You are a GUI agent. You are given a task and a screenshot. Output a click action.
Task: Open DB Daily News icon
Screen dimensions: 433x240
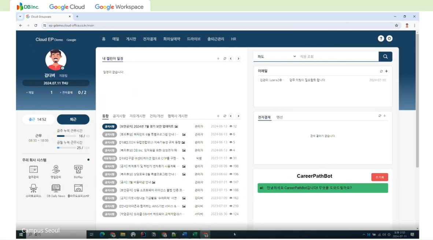click(56, 191)
